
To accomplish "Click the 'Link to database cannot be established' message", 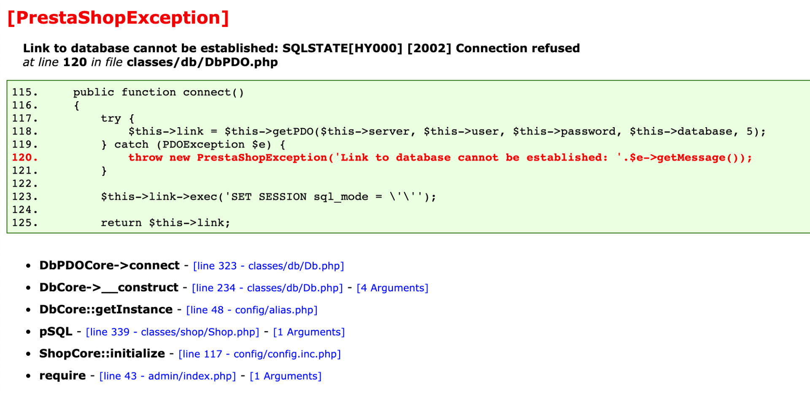I will tap(301, 48).
